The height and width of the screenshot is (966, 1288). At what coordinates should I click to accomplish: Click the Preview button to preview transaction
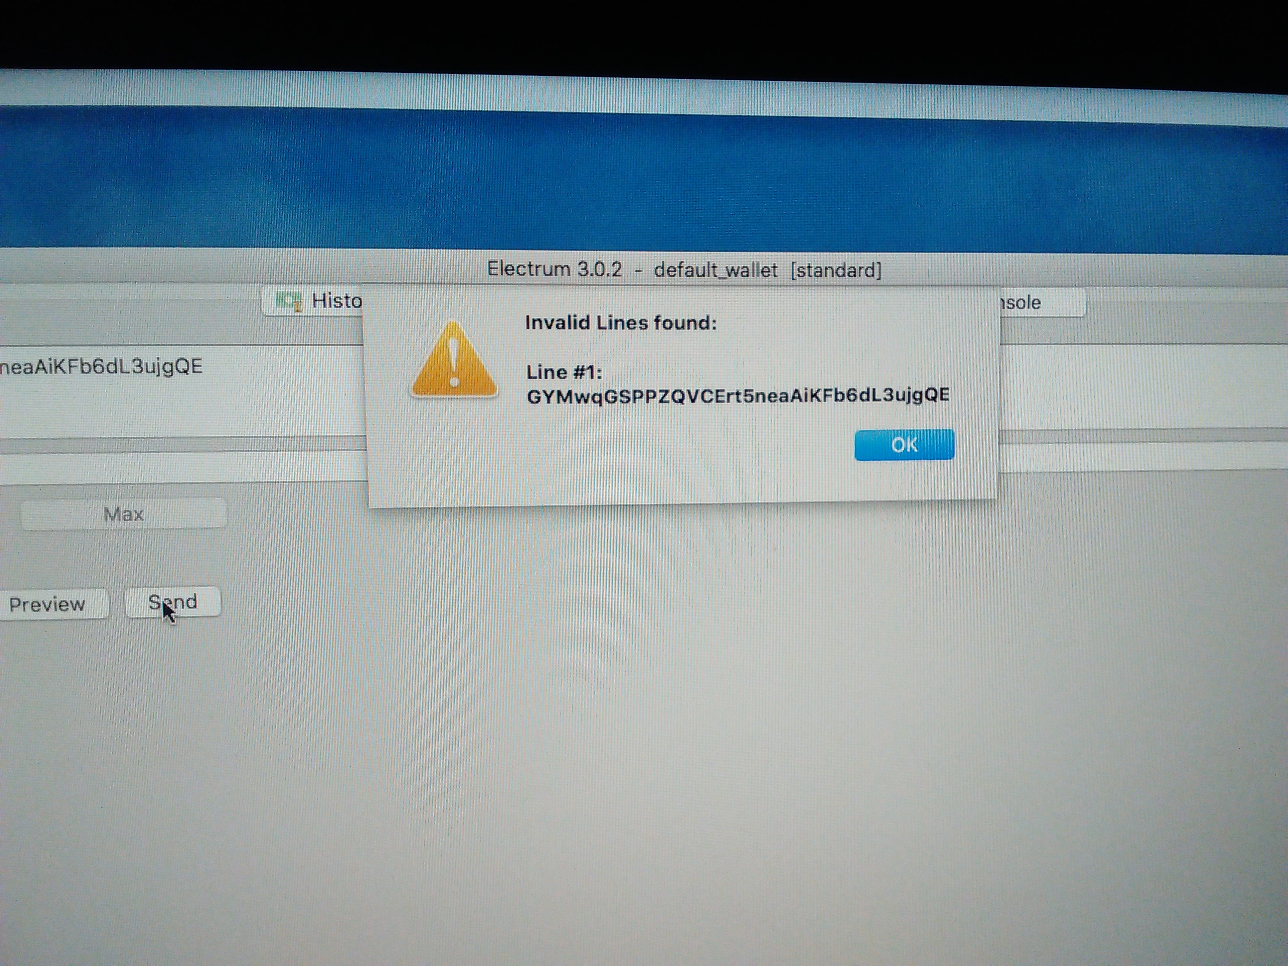pyautogui.click(x=48, y=603)
